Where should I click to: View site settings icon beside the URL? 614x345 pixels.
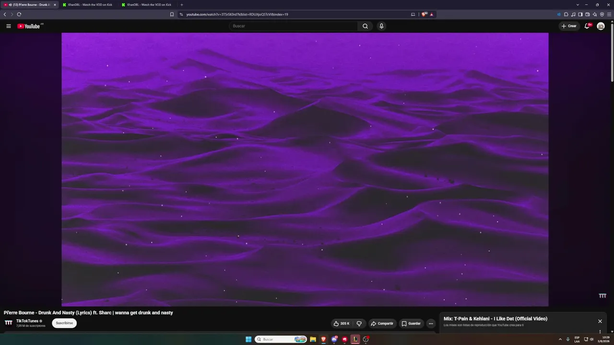click(181, 14)
